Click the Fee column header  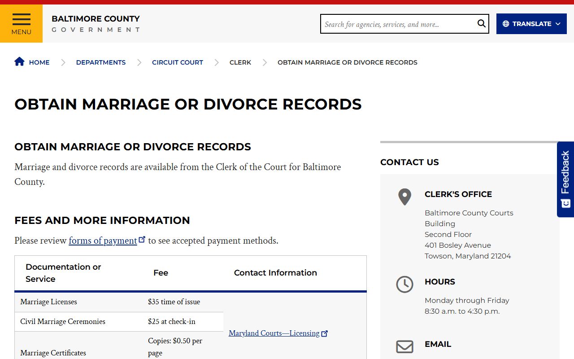point(161,273)
